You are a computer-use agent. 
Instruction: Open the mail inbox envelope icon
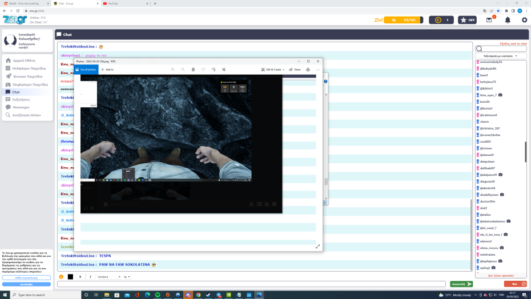point(489,20)
